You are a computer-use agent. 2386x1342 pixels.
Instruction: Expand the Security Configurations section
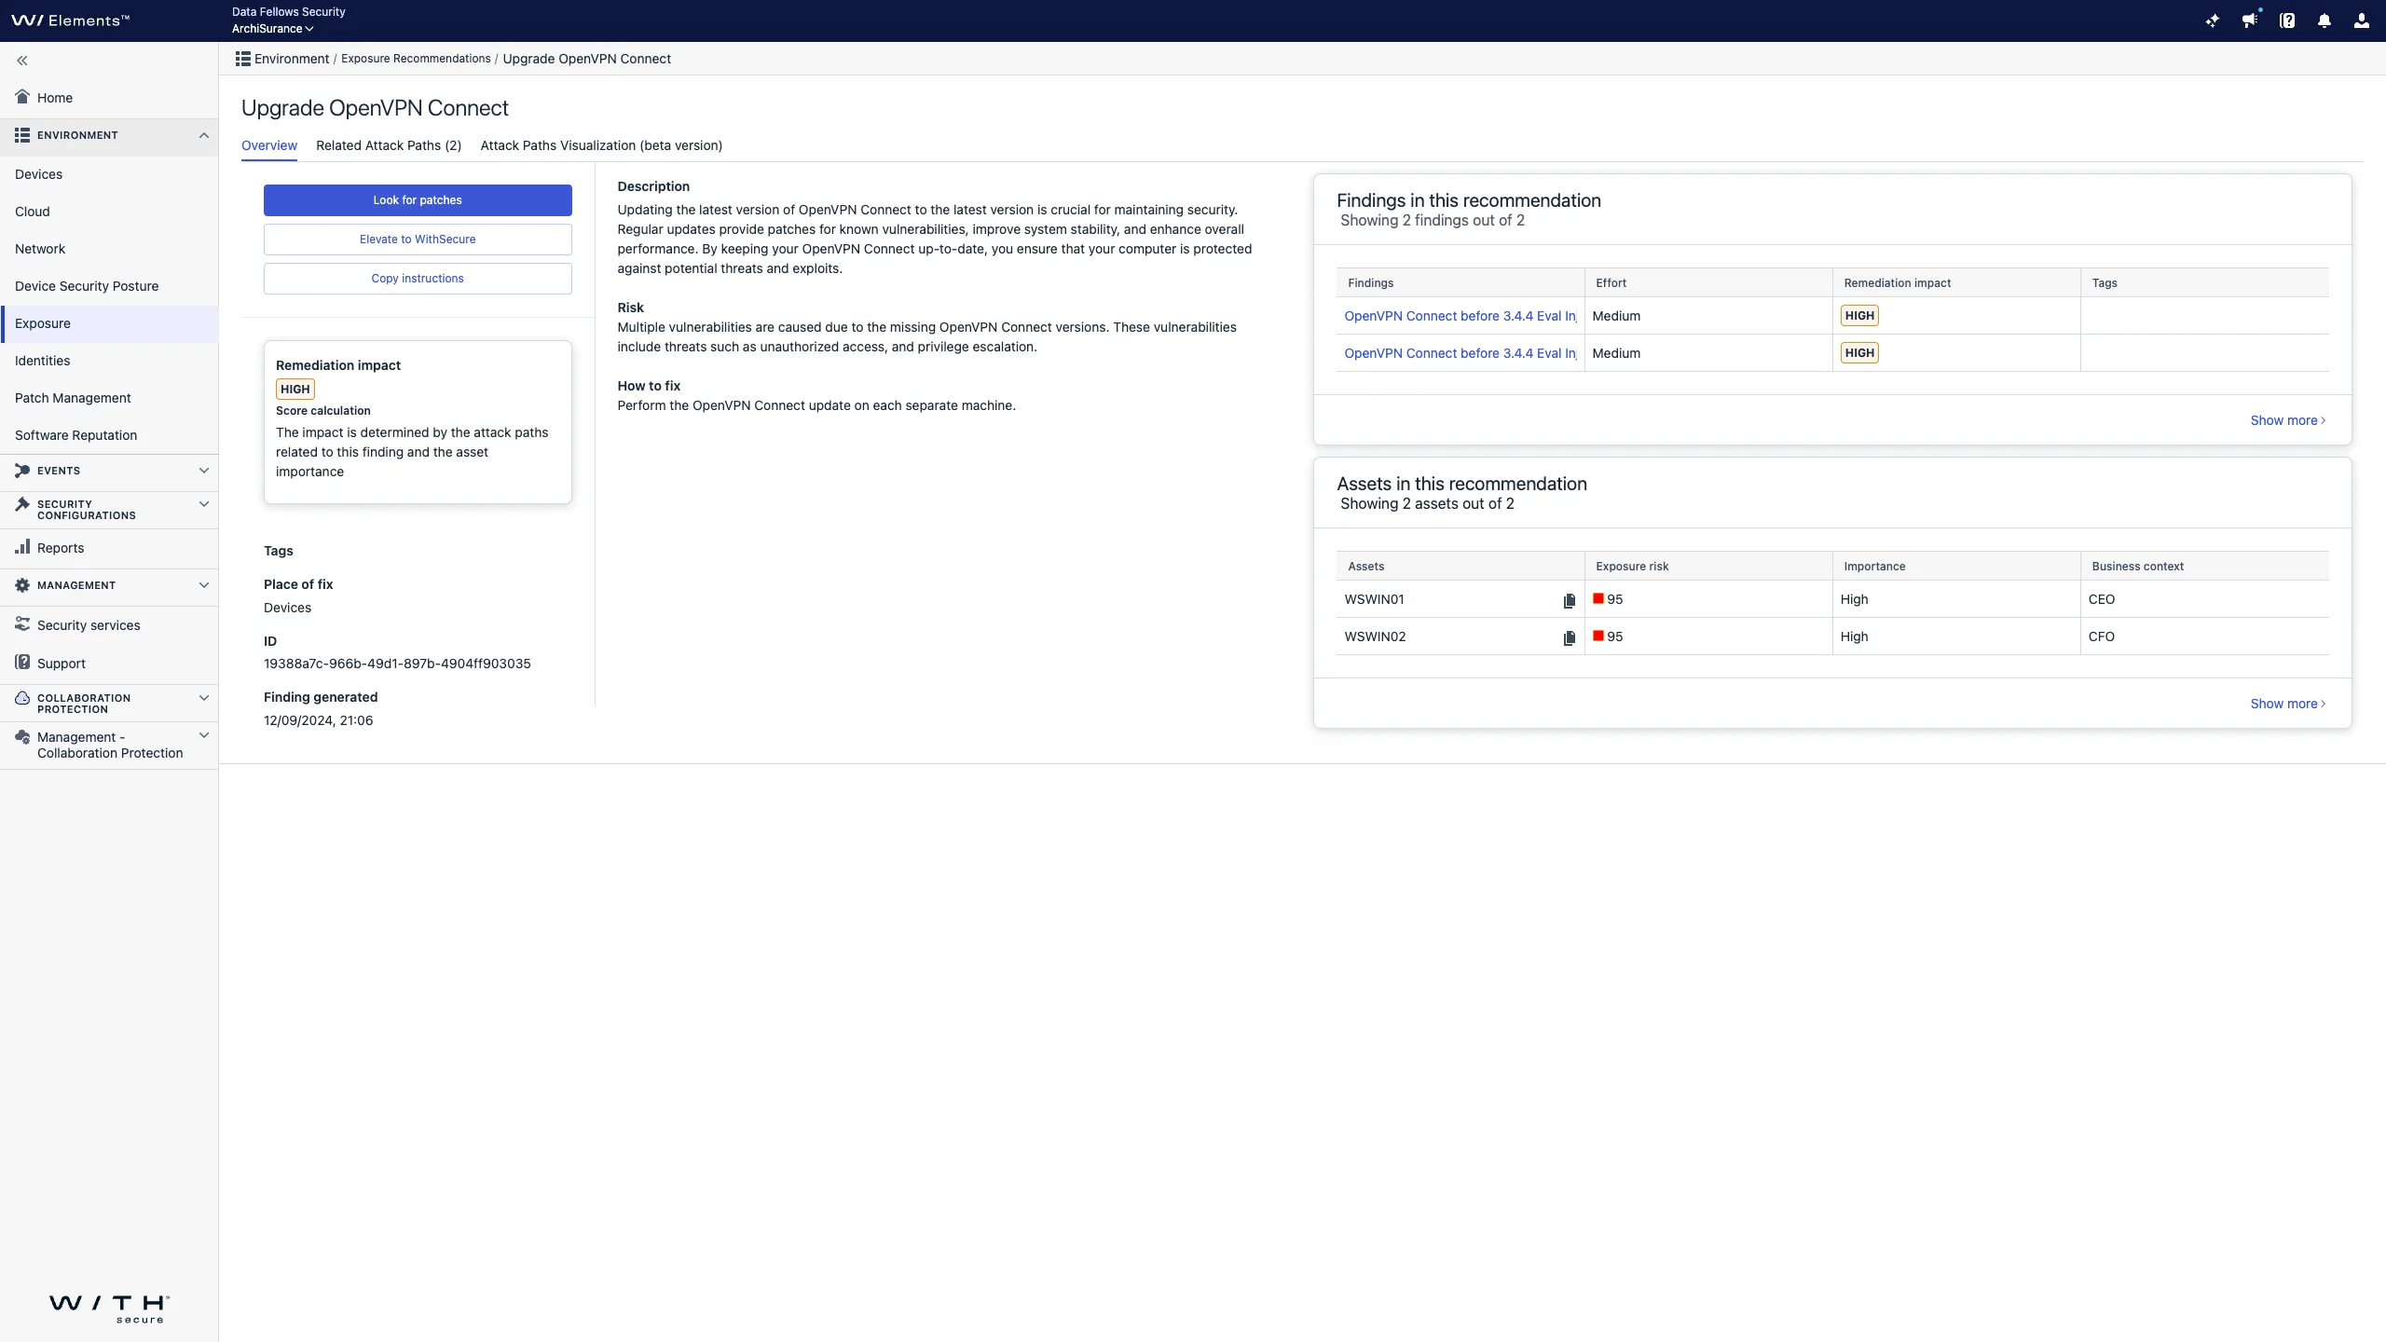203,504
